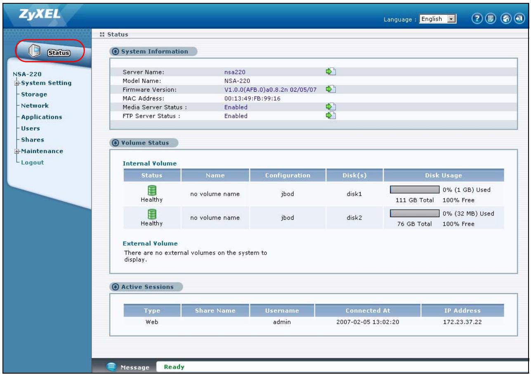Screen dimensions: 531x374
Task: Click the nsa220 server name value
Action: point(235,72)
